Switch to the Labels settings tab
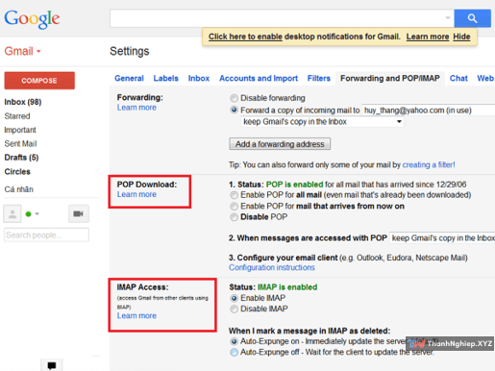The image size is (495, 371). pyautogui.click(x=165, y=78)
